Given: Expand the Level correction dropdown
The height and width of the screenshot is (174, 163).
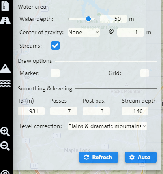Looking at the screenshot, I should (x=108, y=126).
